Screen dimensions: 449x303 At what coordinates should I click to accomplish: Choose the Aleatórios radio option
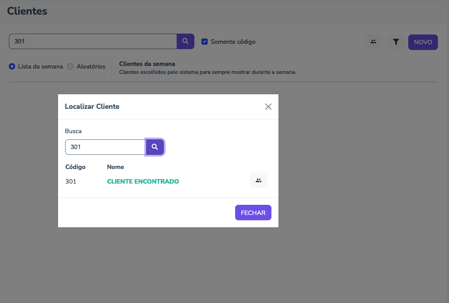[x=70, y=66]
